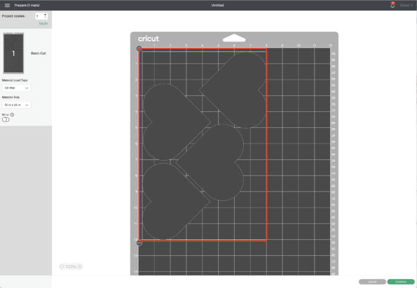Open the three-dot options handle on mat

(139, 243)
